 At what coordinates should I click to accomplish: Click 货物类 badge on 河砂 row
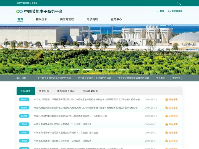[24, 124]
